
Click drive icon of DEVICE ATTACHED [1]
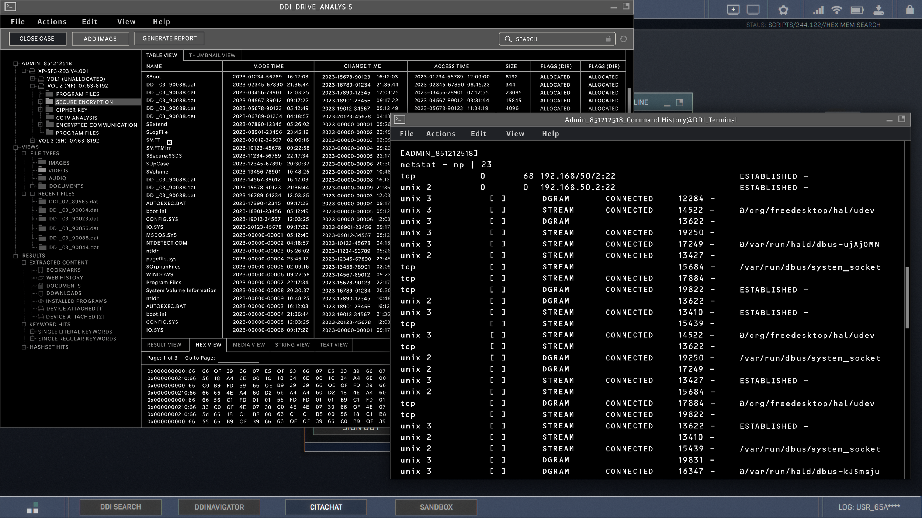[x=41, y=309]
